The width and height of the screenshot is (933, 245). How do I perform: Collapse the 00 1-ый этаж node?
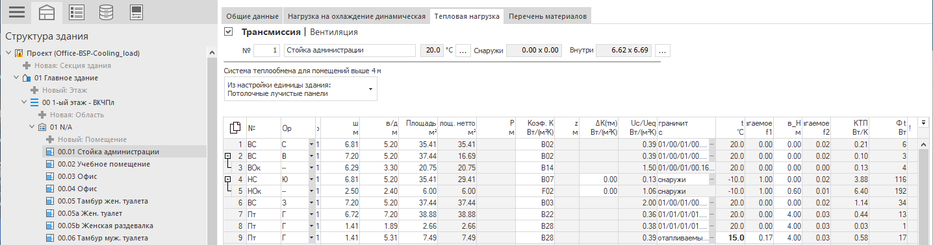pyautogui.click(x=23, y=102)
